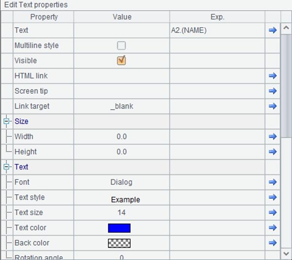This screenshot has width=292, height=260.
Task: Click the Text size expression arrow
Action: pyautogui.click(x=273, y=212)
